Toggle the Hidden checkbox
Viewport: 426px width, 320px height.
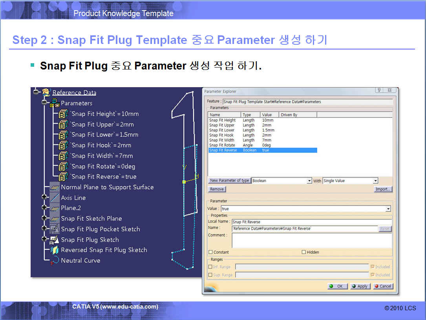click(x=304, y=252)
